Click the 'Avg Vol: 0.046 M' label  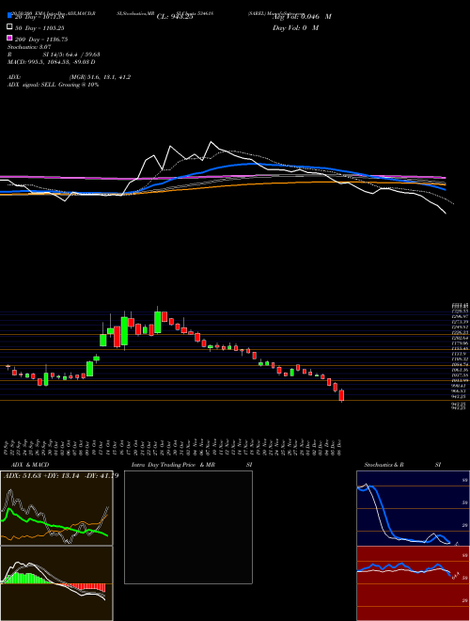tap(302, 17)
